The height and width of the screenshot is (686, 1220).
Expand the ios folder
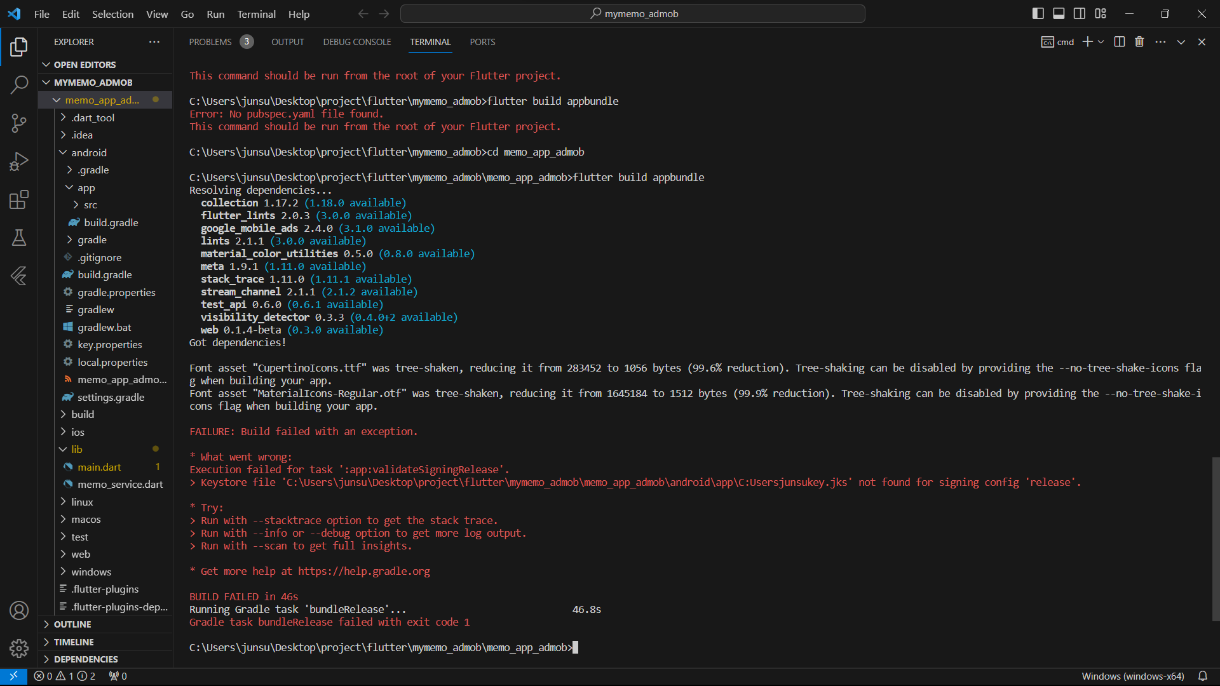[105, 432]
